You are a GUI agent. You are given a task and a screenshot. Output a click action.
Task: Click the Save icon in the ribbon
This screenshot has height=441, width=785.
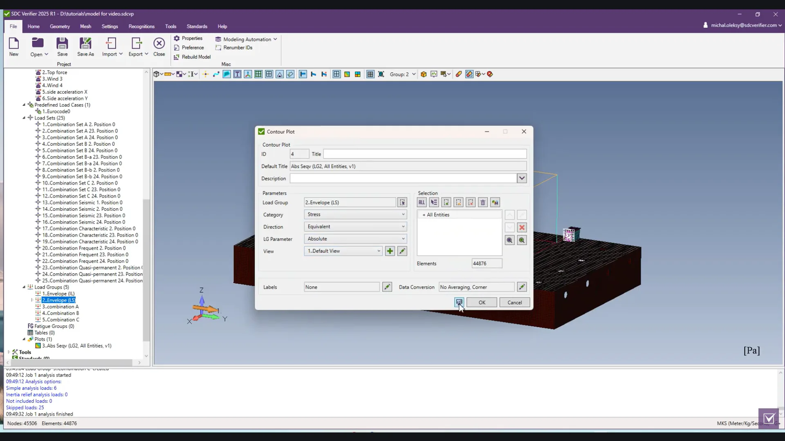(x=62, y=47)
